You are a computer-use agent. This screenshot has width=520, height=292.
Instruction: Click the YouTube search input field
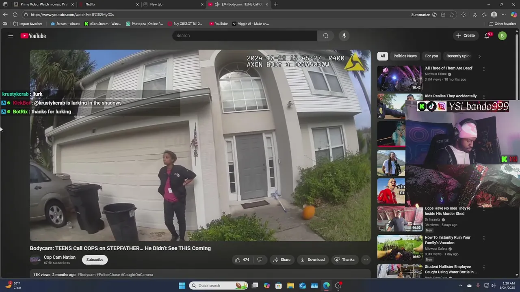245,36
